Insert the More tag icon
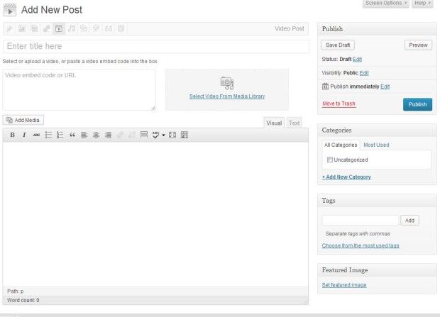This screenshot has height=317, width=440. (x=143, y=135)
